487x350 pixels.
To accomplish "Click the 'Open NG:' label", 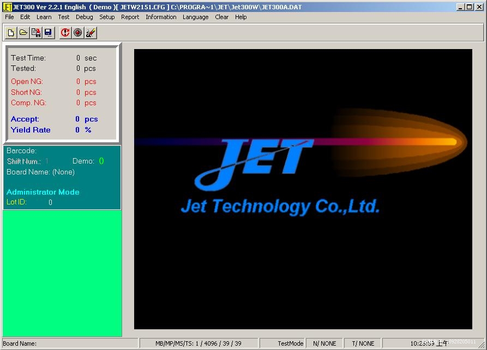I will point(27,81).
